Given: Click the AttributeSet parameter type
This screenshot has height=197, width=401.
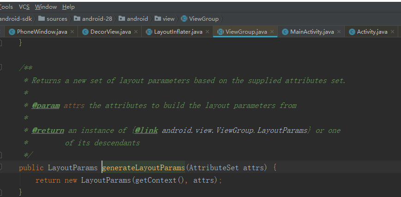Looking at the screenshot, I should (214, 168).
